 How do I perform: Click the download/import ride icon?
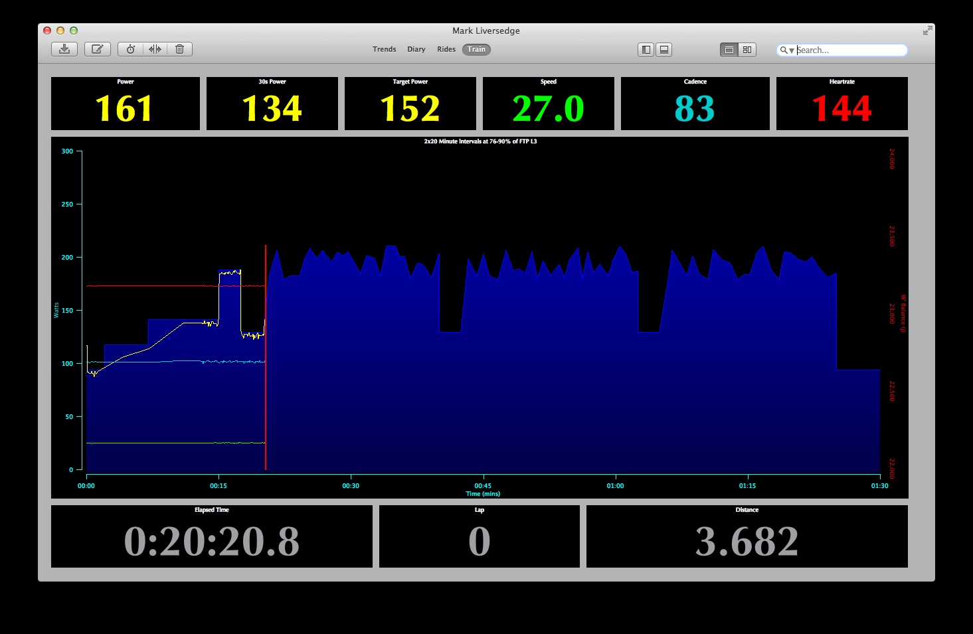tap(64, 49)
